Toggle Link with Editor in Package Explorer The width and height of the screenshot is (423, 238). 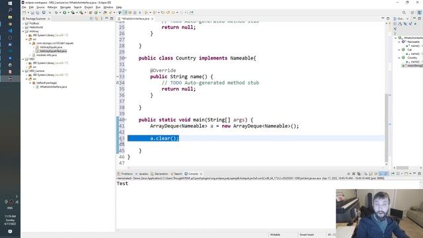coord(96,19)
